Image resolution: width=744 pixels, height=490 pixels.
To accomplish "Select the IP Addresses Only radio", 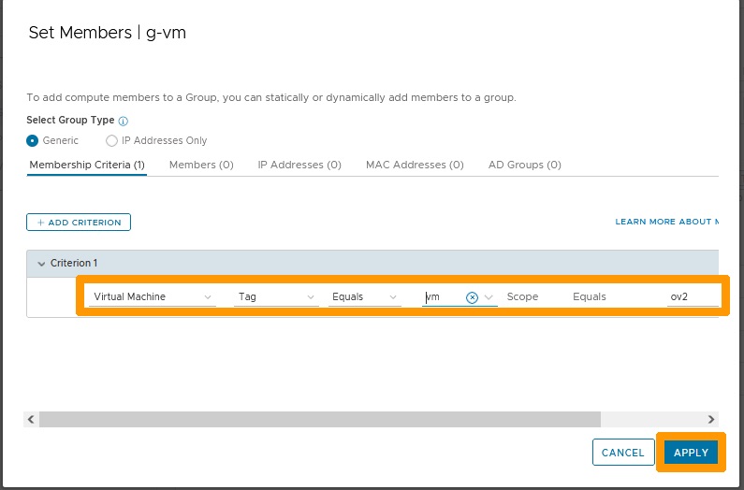I will pyautogui.click(x=111, y=141).
